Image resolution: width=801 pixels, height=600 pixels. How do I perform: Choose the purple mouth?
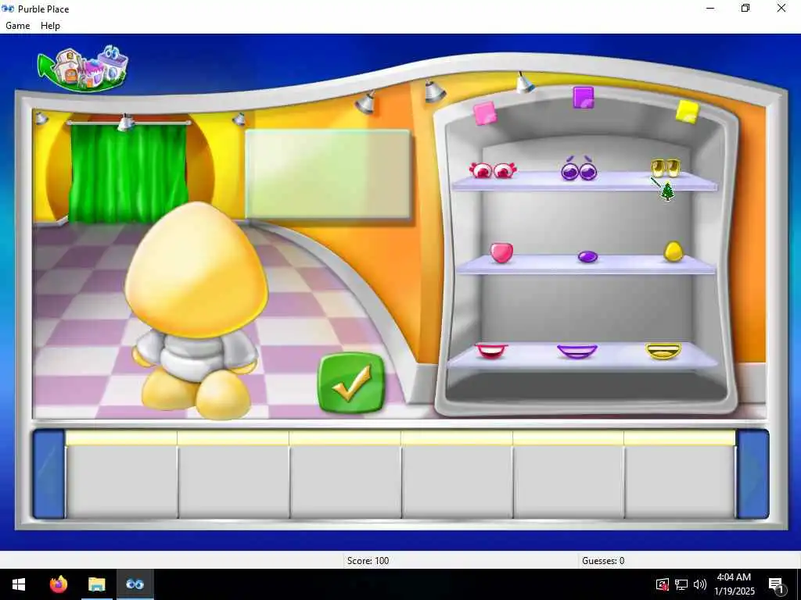pos(577,351)
